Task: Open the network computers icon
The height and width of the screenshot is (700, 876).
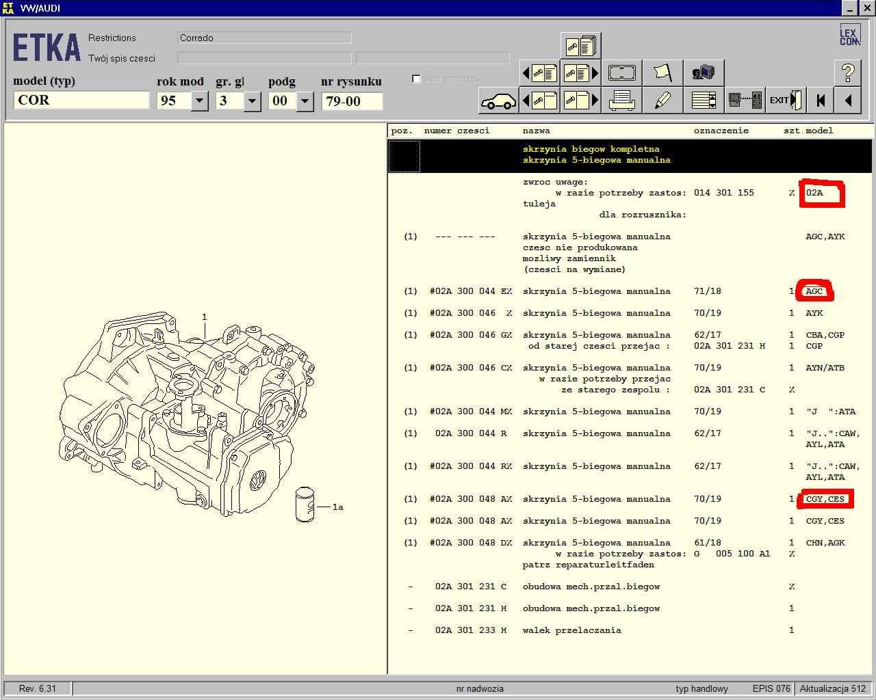Action: click(703, 72)
